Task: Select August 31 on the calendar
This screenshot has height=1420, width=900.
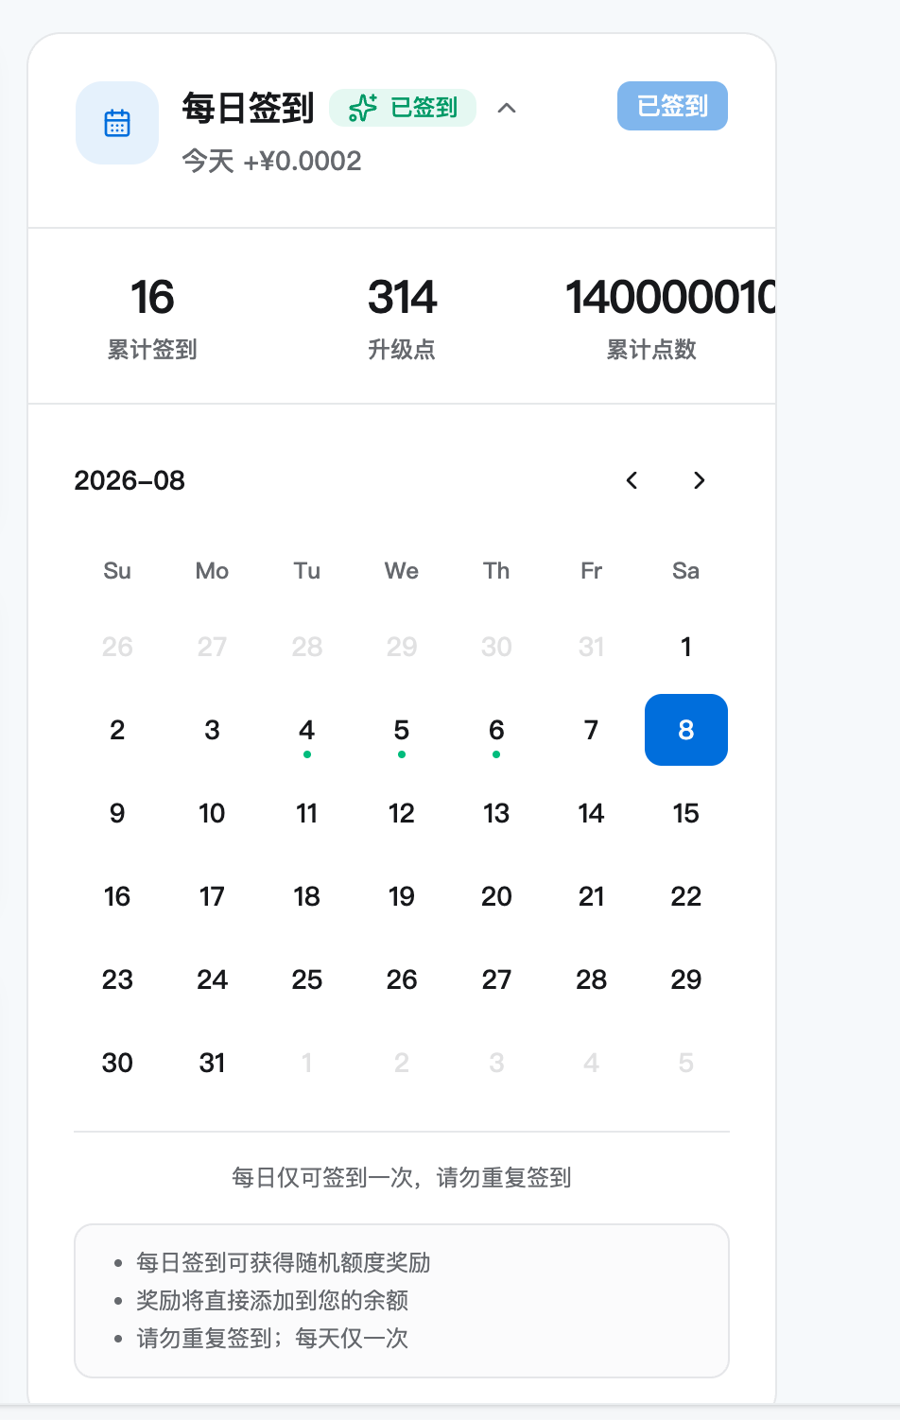Action: click(212, 1063)
